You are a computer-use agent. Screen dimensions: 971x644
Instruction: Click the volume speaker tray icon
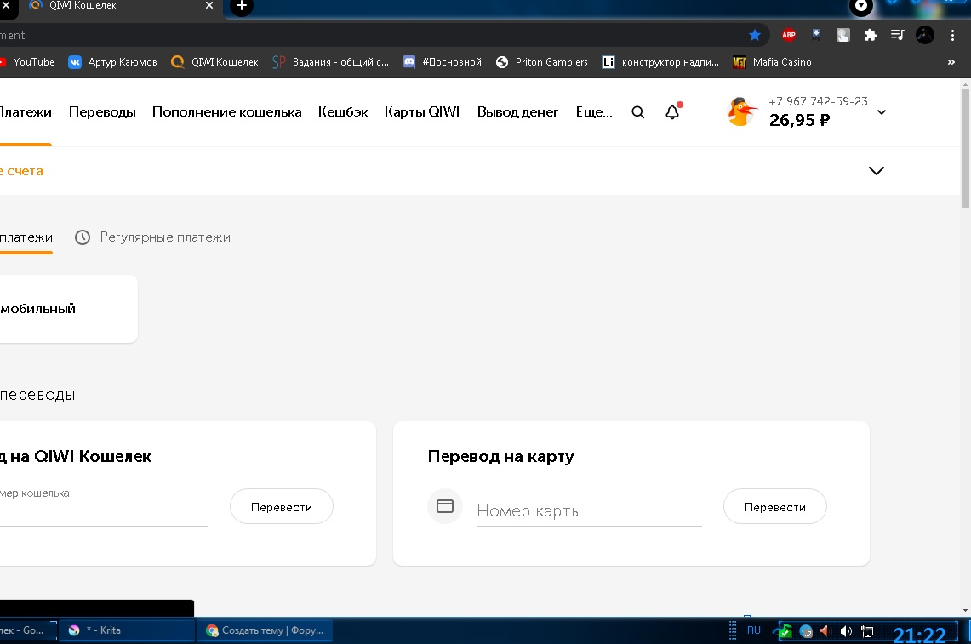click(x=846, y=631)
